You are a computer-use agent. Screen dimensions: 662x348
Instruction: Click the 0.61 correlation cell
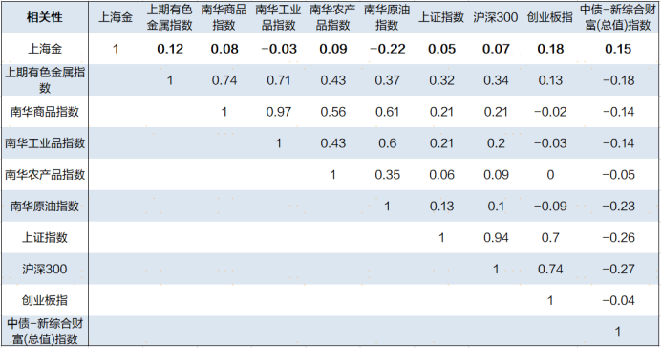tap(387, 112)
